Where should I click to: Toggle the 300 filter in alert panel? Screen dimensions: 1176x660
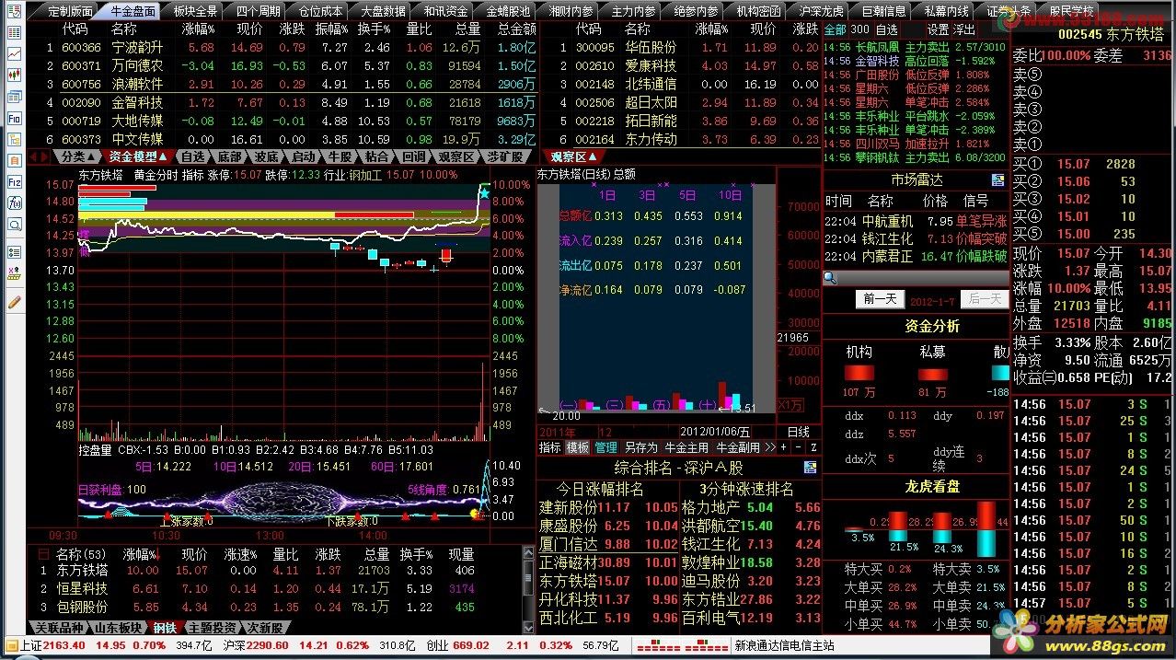tap(859, 29)
